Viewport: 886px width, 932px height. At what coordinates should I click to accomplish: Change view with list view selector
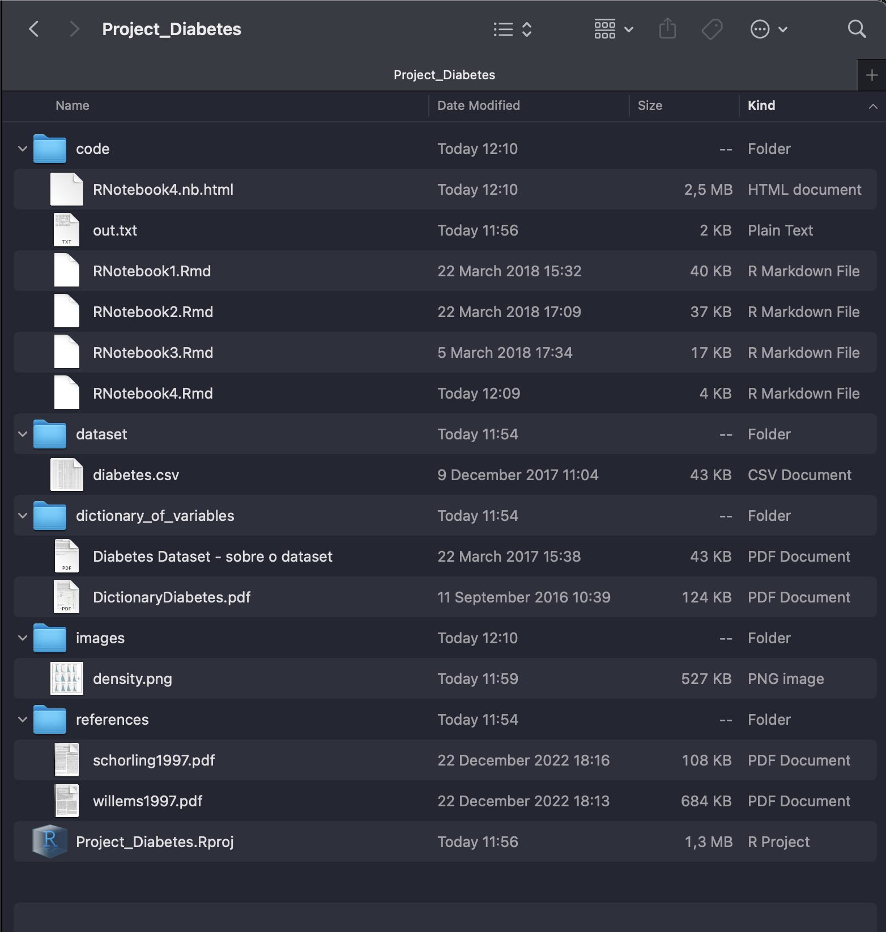(512, 29)
